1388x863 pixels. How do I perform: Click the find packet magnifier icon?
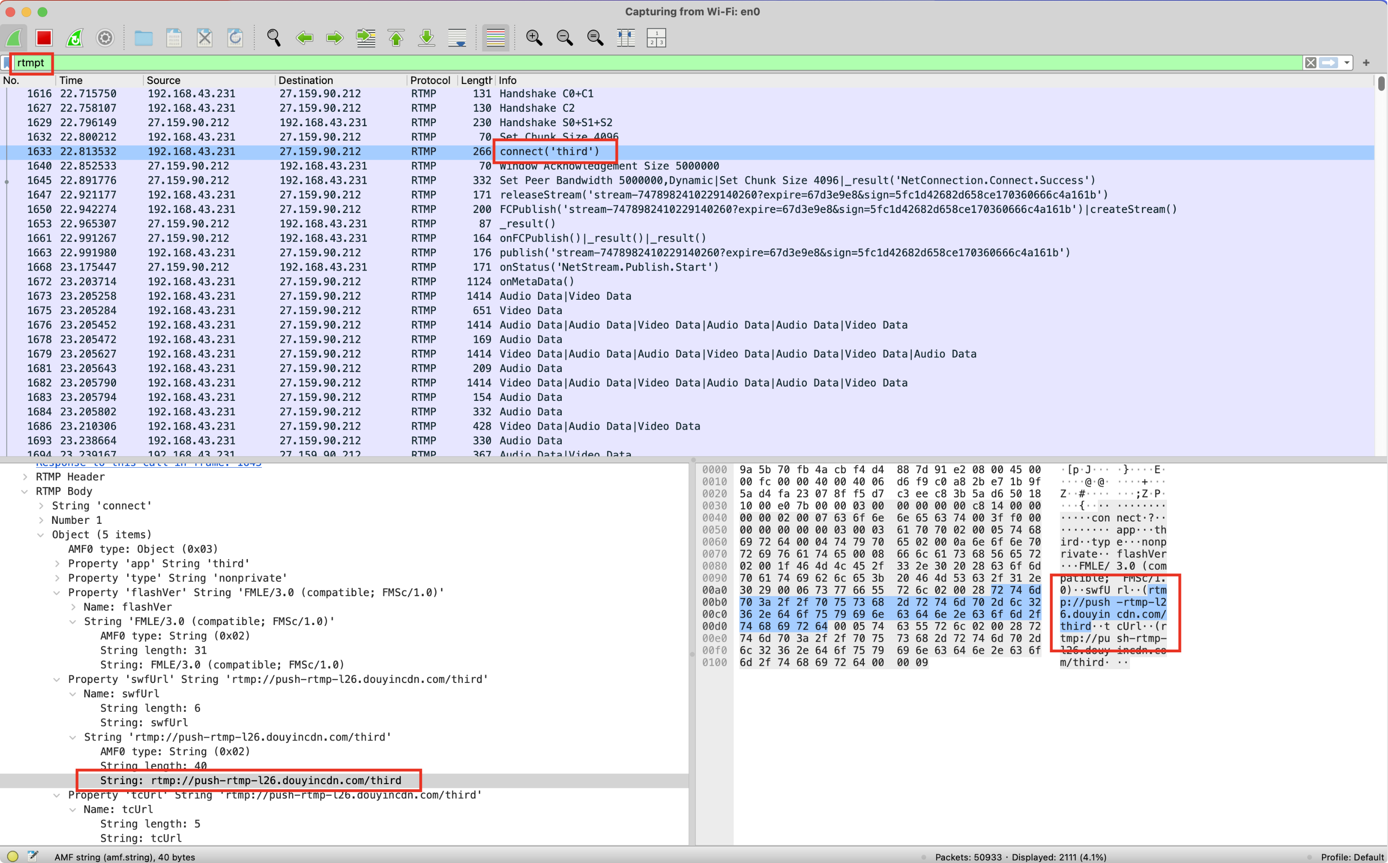[273, 38]
